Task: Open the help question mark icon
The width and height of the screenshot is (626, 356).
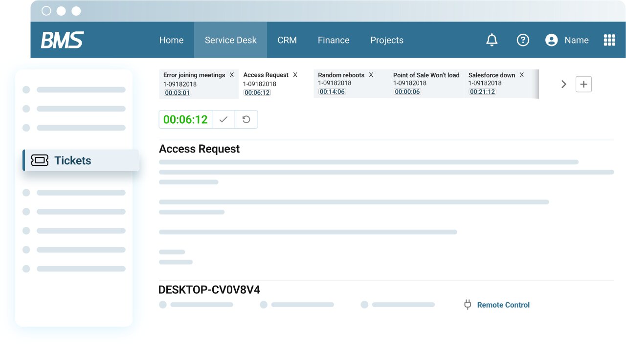Action: 523,40
